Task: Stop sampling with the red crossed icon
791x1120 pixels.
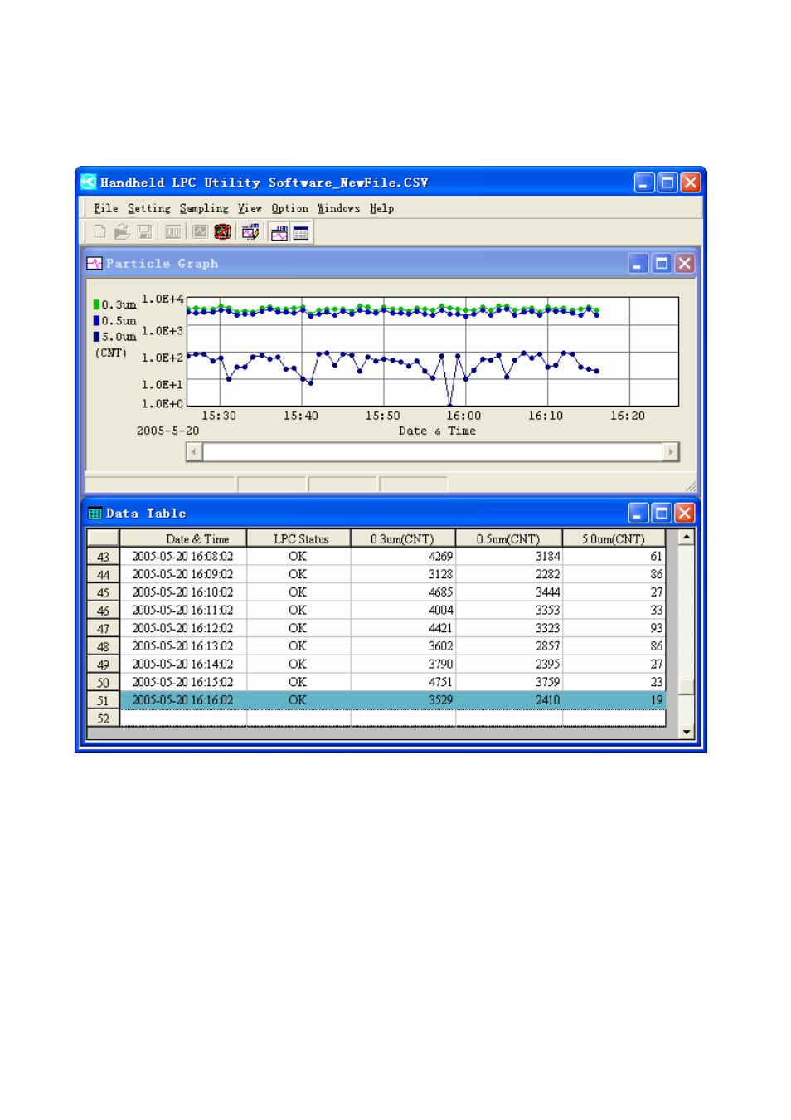Action: tap(222, 232)
